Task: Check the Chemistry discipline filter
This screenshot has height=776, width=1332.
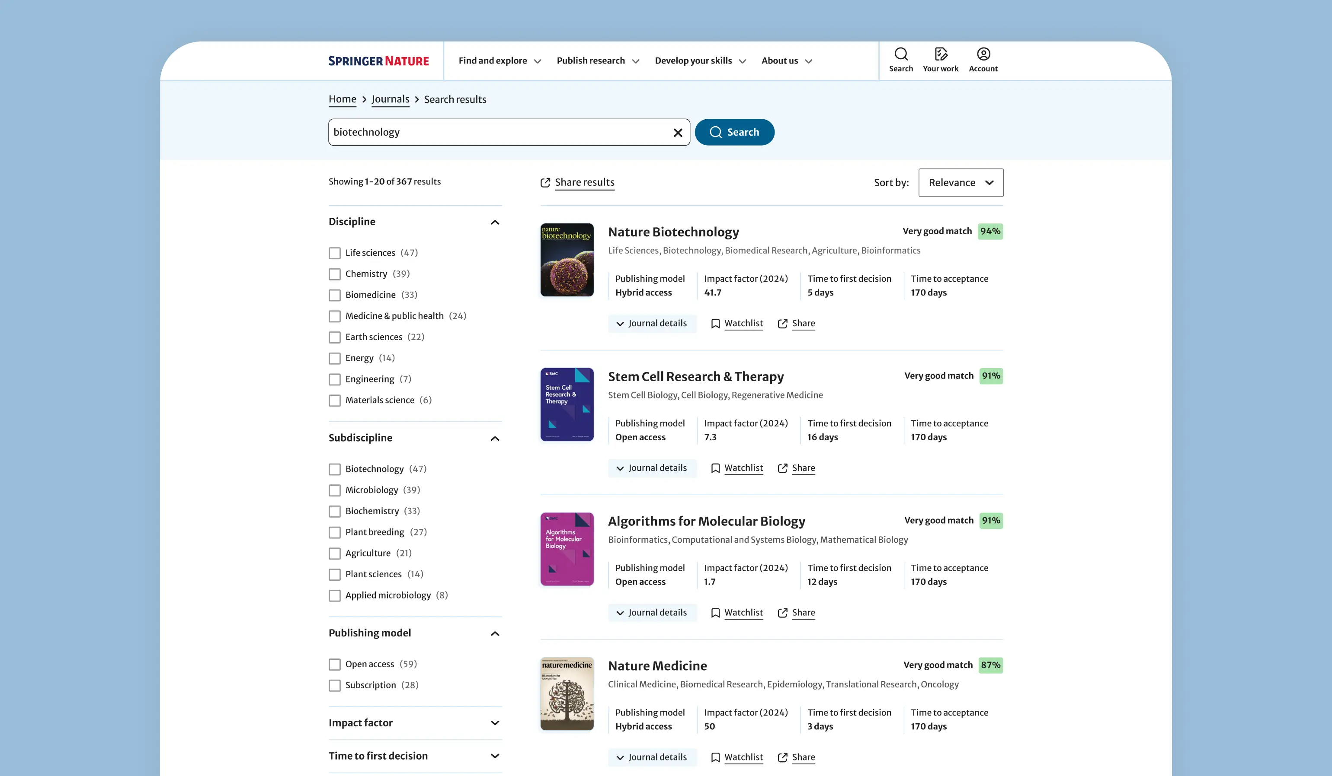Action: tap(335, 274)
